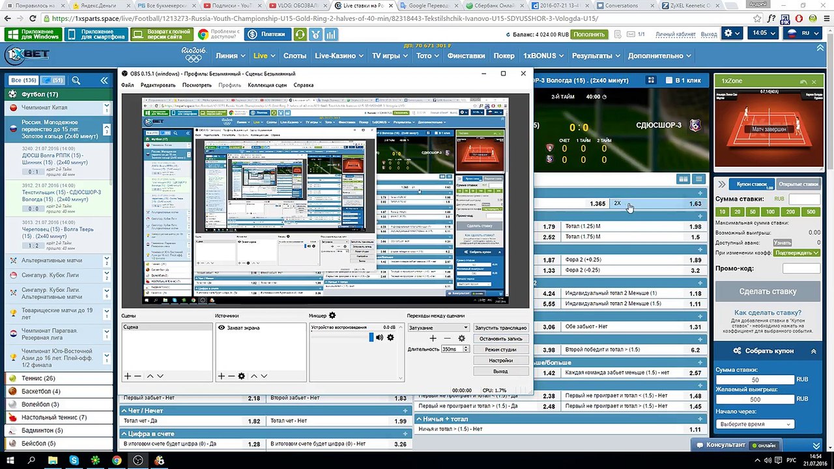Click Узнать available advance button
Image resolution: width=834 pixels, height=469 pixels.
[783, 242]
